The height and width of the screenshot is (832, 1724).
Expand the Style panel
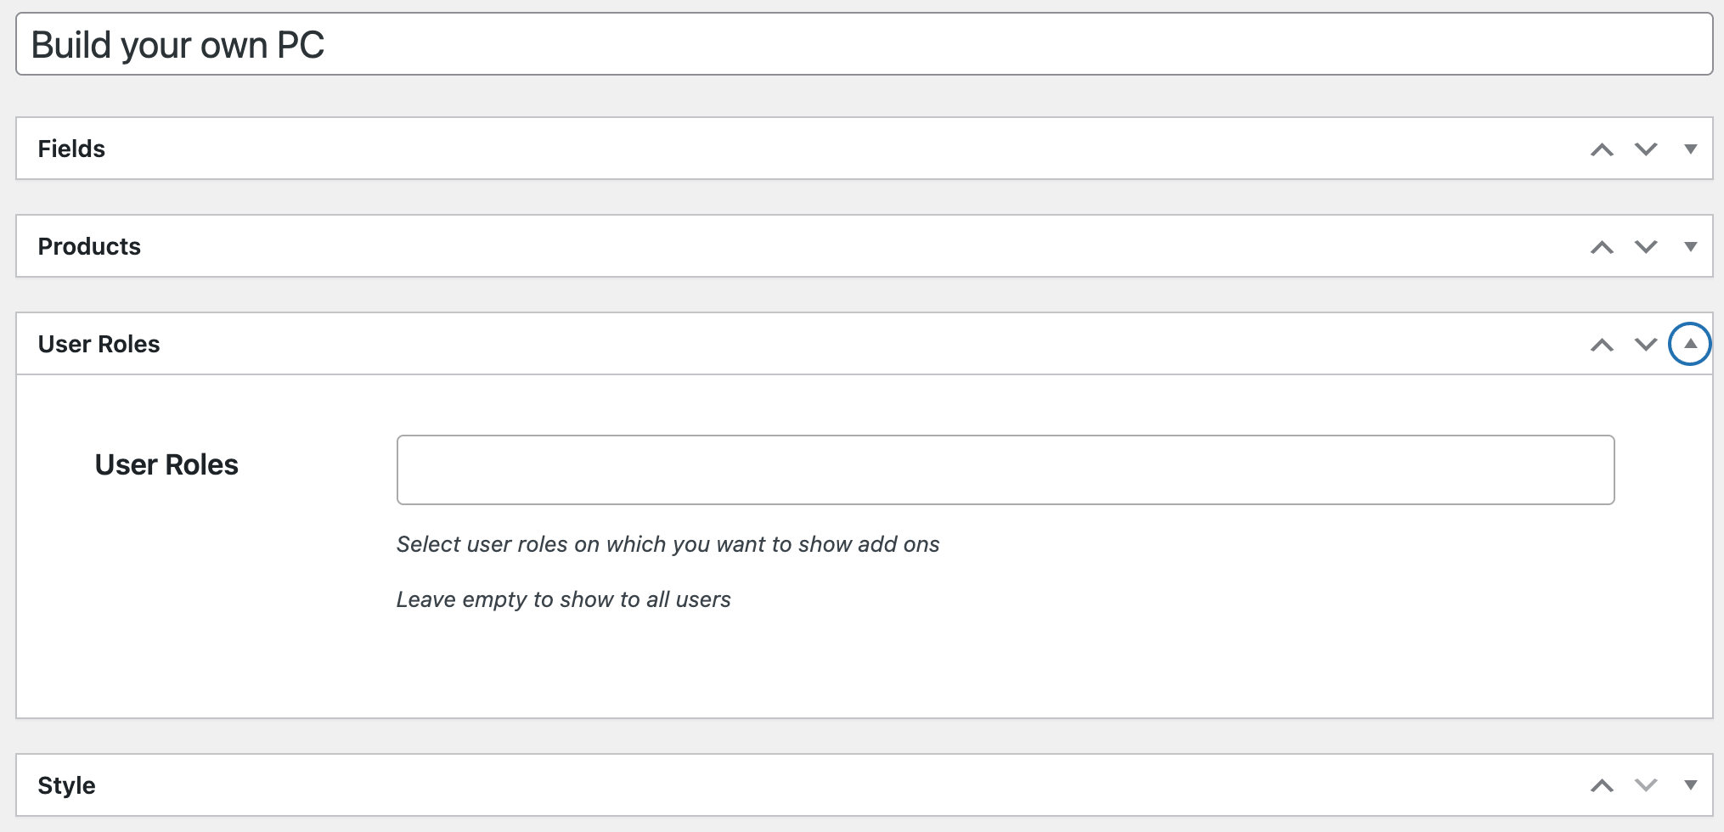[x=1690, y=784]
